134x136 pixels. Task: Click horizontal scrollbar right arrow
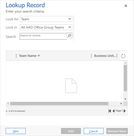pyautogui.click(x=121, y=103)
